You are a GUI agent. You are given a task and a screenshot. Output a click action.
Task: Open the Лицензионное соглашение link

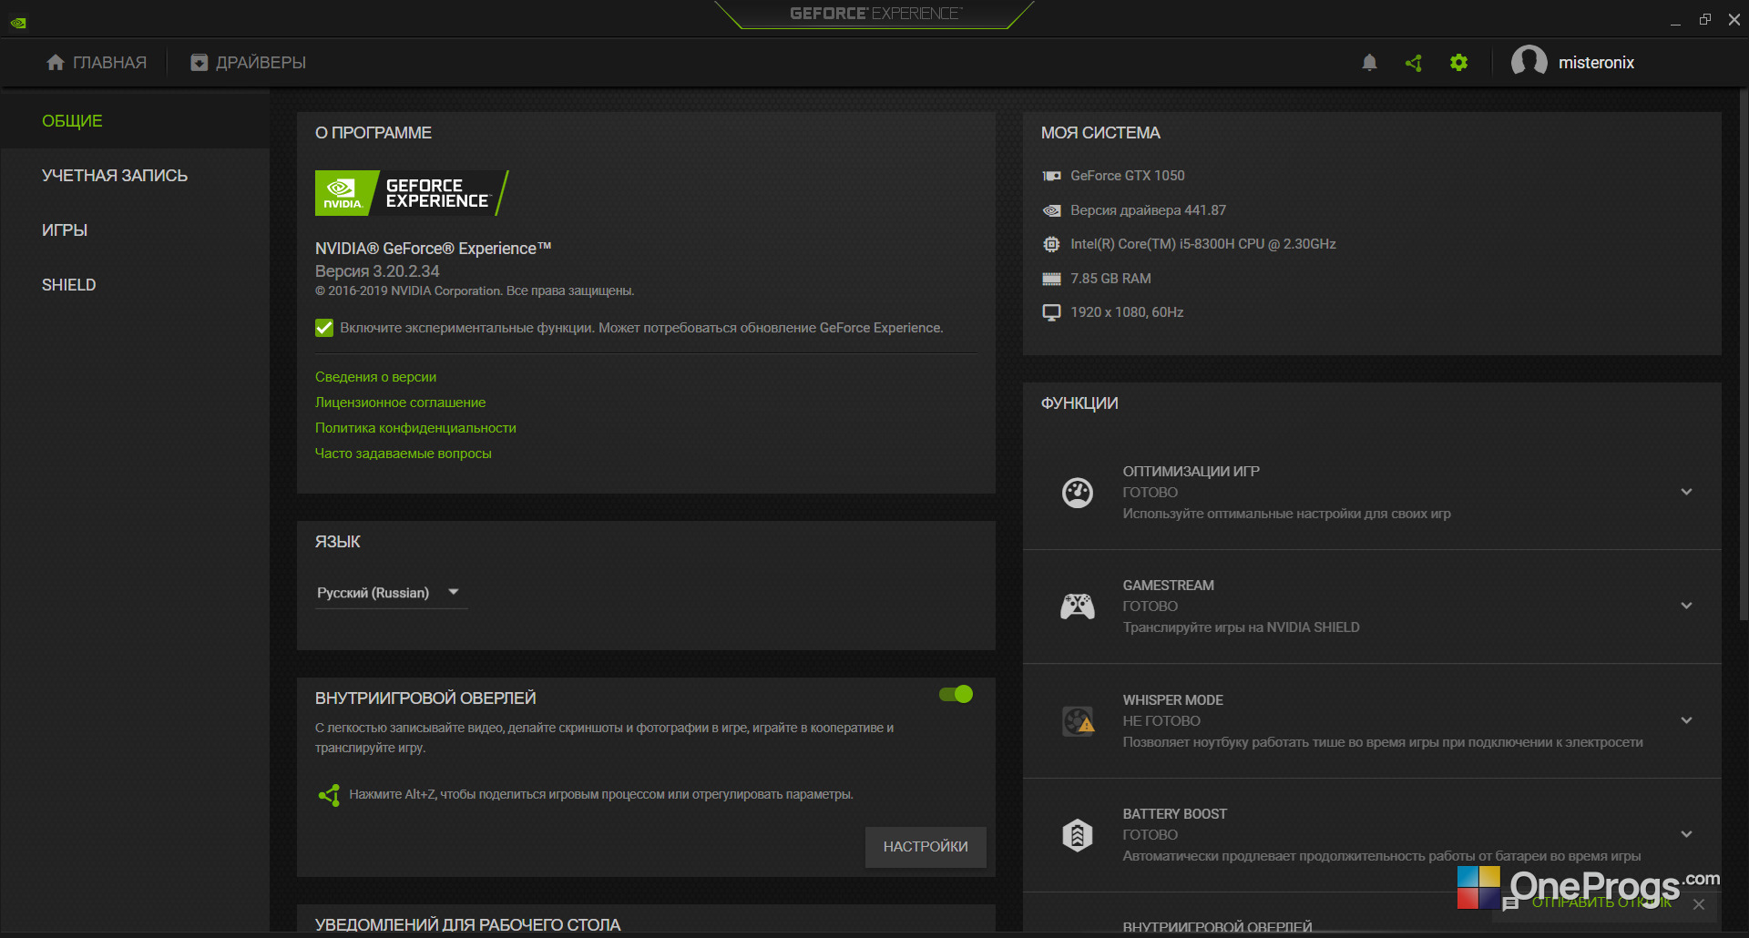pos(400,403)
